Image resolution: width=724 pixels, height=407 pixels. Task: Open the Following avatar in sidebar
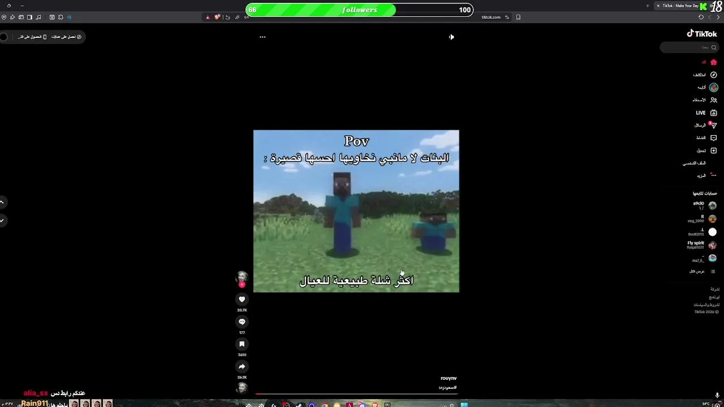[x=714, y=88]
